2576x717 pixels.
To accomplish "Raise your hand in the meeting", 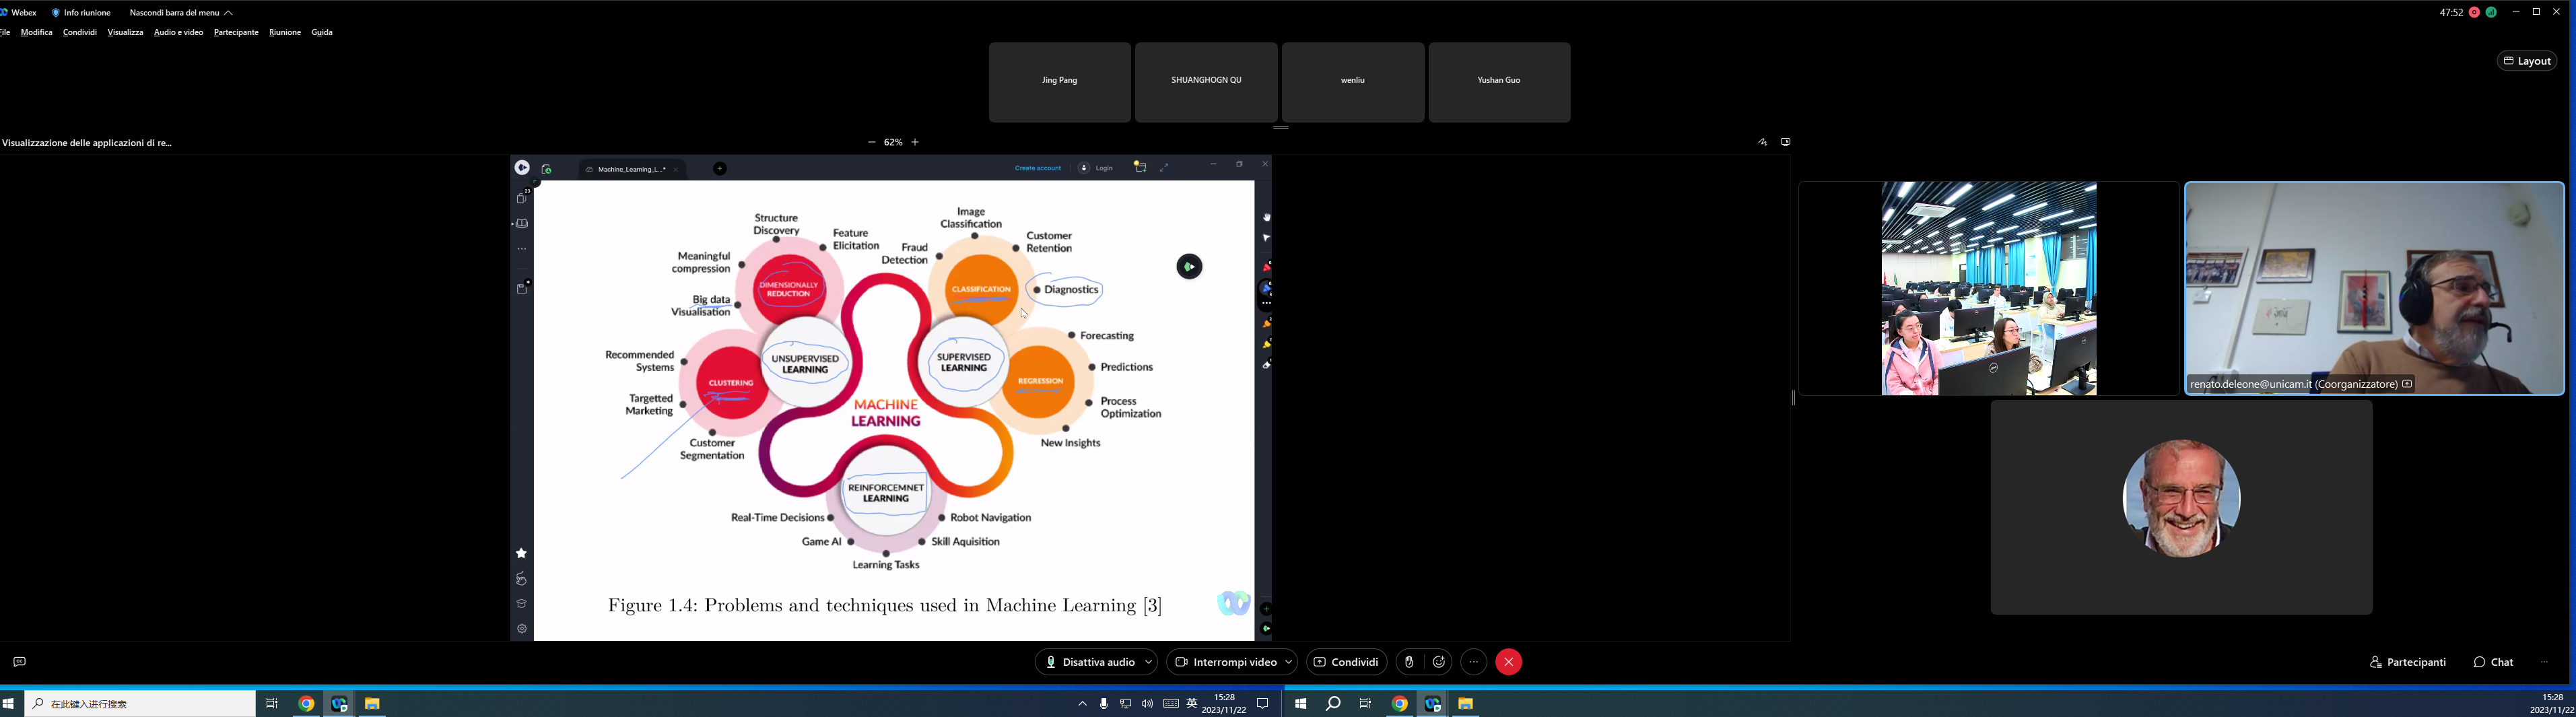I will tap(1409, 662).
